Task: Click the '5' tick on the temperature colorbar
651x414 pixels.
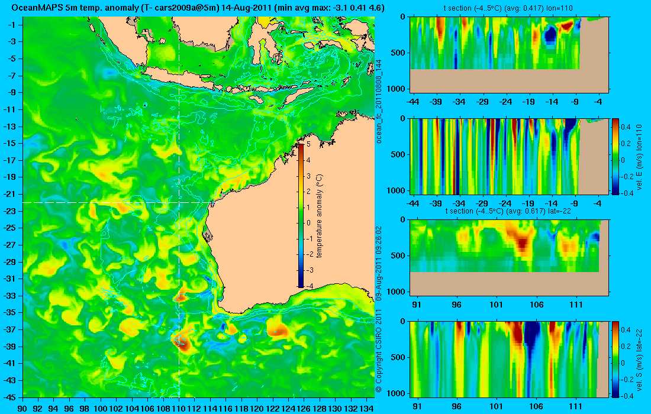Action: 308,144
